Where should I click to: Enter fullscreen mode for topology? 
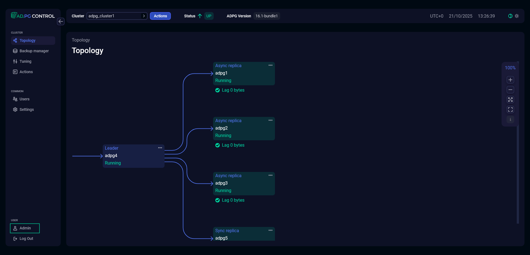(510, 109)
